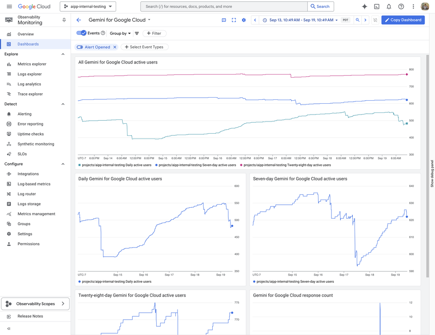Enter dashboard full screen mode icon

point(234,20)
